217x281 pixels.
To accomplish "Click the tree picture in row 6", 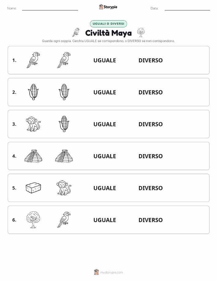I will pyautogui.click(x=33, y=220).
